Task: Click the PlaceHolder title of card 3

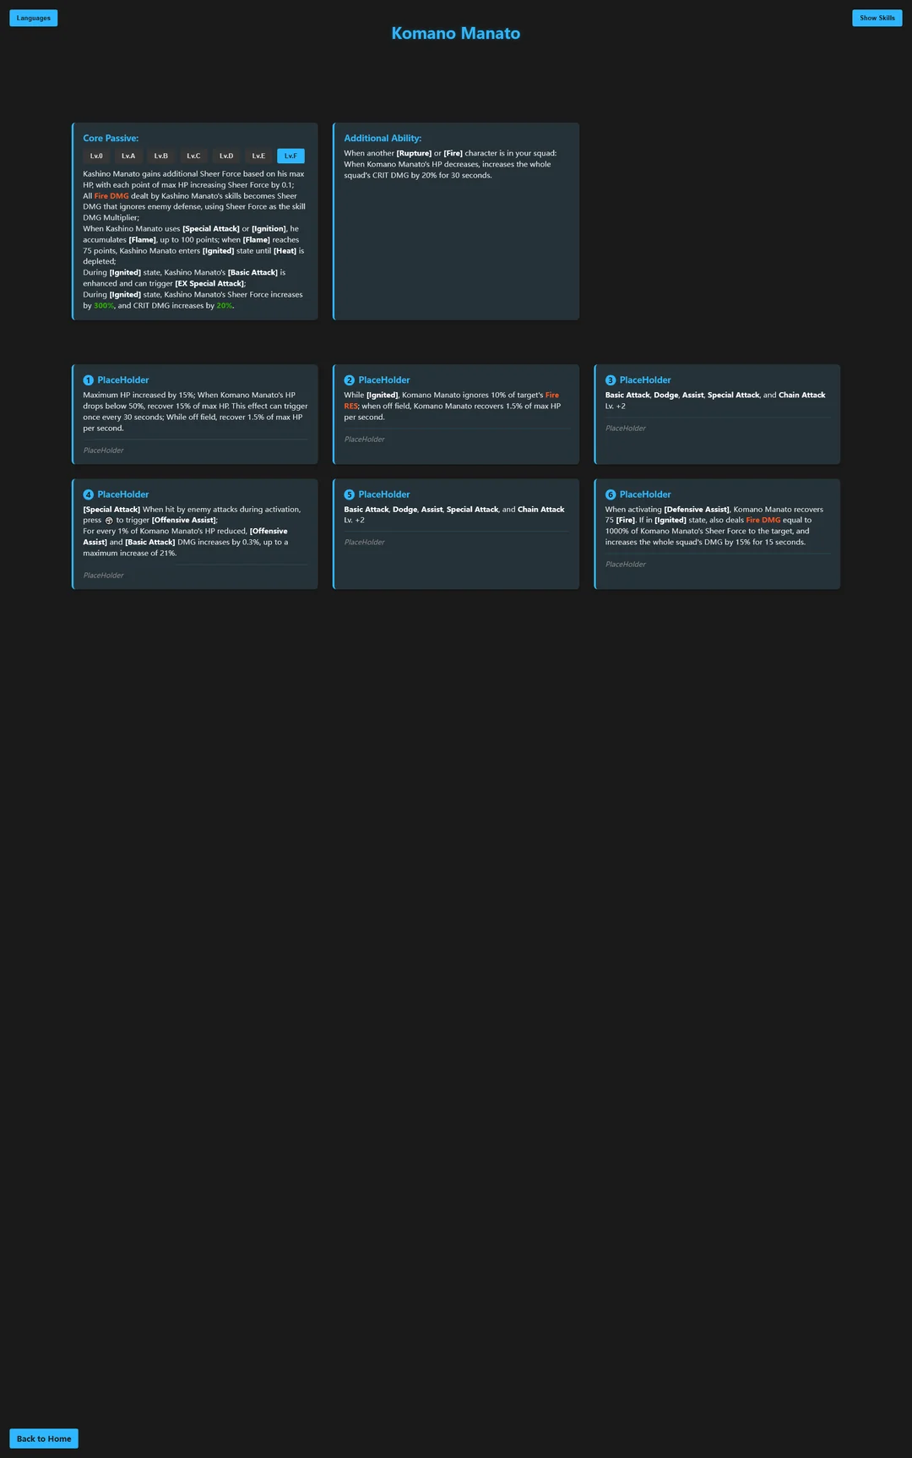Action: pyautogui.click(x=645, y=380)
